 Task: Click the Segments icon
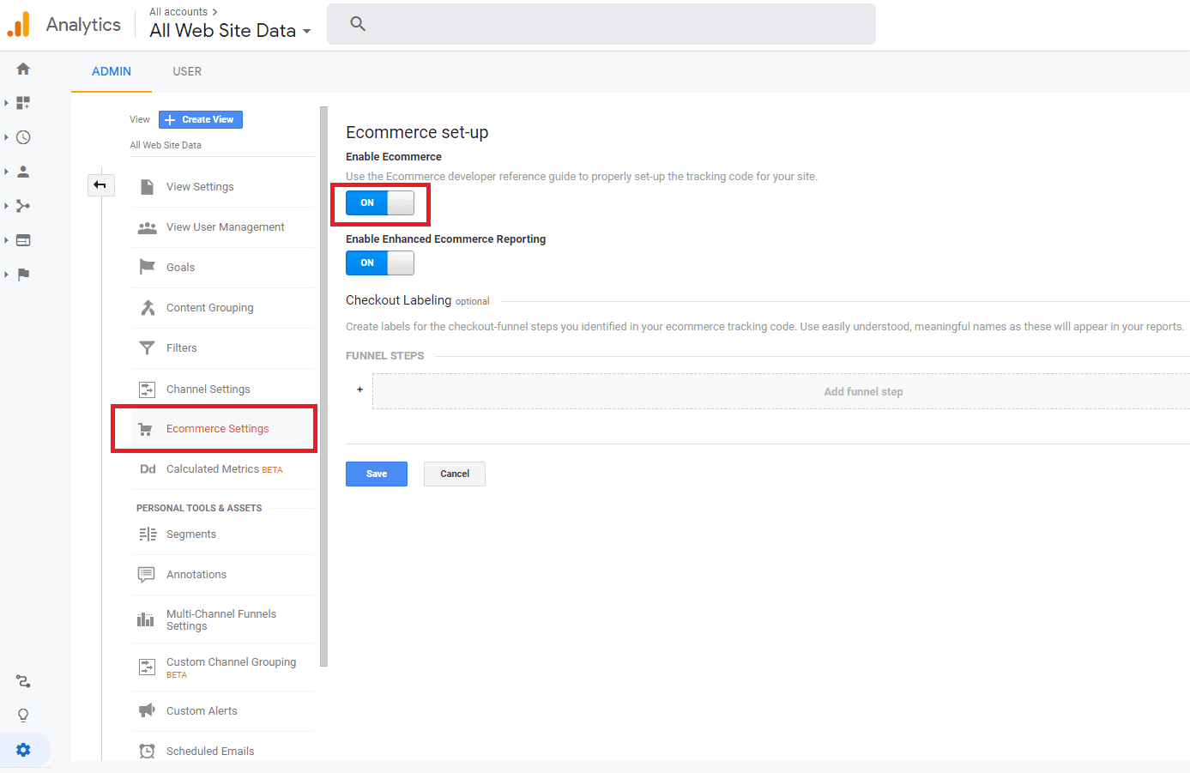(148, 534)
